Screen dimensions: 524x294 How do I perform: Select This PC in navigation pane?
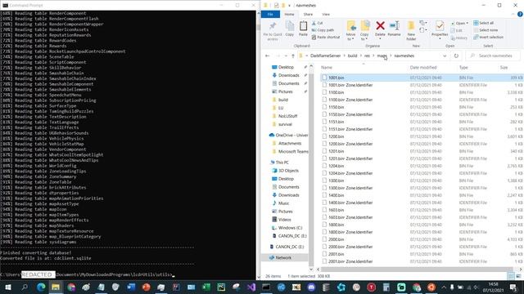tap(282, 163)
